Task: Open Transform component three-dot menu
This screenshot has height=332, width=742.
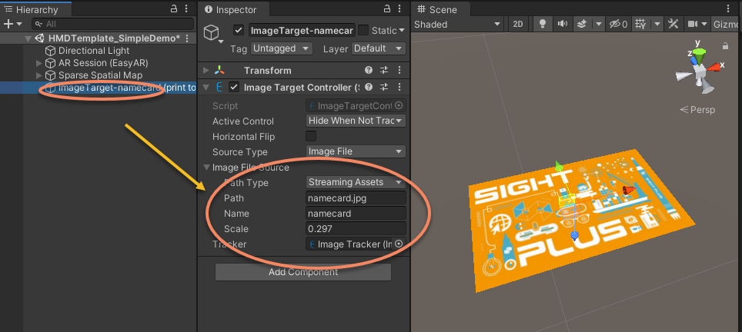Action: coord(400,71)
